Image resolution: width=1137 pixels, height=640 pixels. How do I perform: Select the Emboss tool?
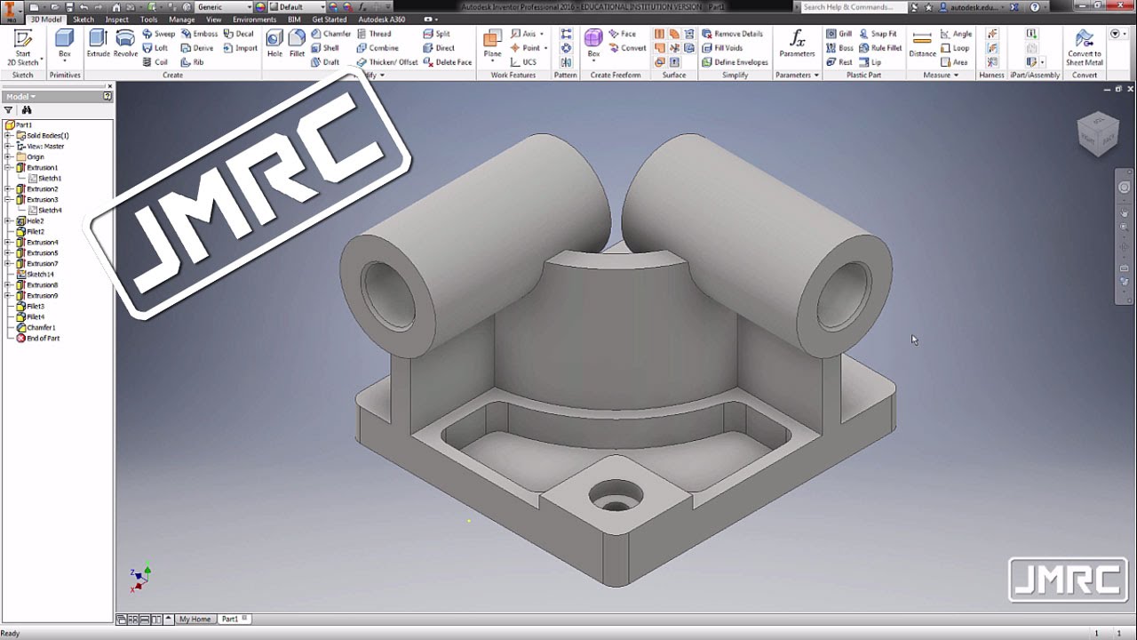pos(199,34)
